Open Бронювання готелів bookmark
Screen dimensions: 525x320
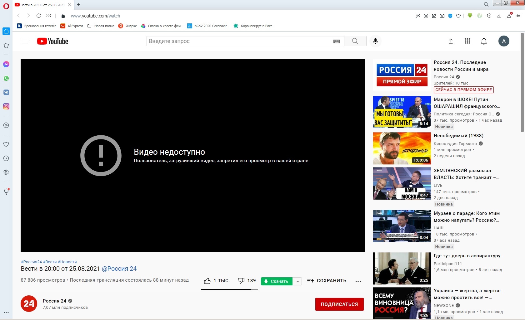(x=37, y=26)
